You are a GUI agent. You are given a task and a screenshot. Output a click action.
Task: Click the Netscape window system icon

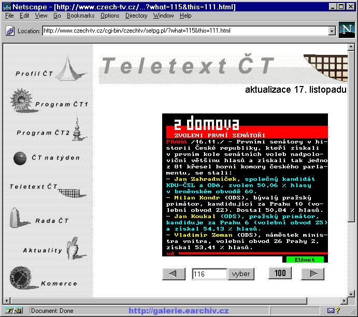tap(7, 7)
